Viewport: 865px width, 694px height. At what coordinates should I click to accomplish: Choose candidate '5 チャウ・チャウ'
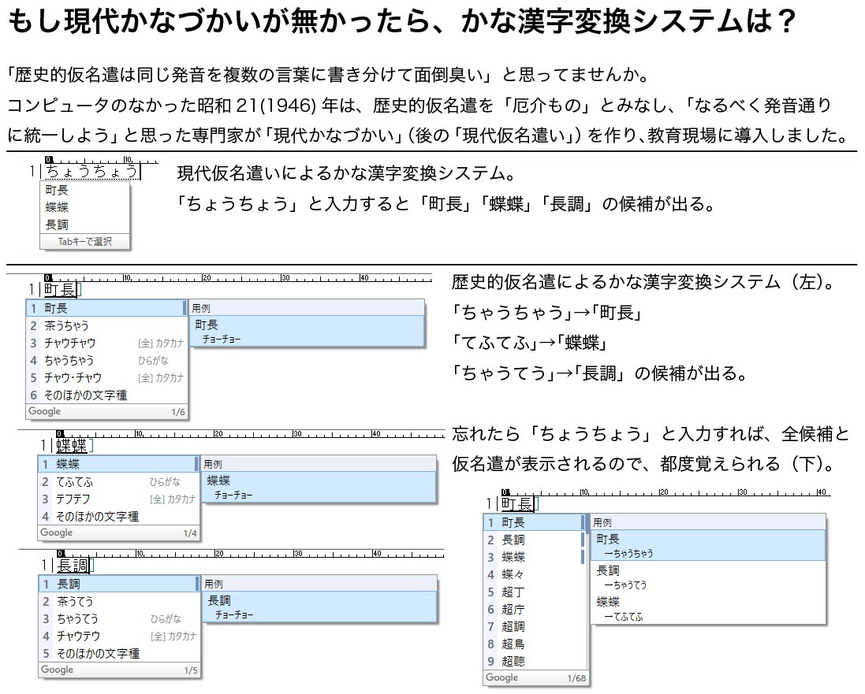click(x=106, y=377)
